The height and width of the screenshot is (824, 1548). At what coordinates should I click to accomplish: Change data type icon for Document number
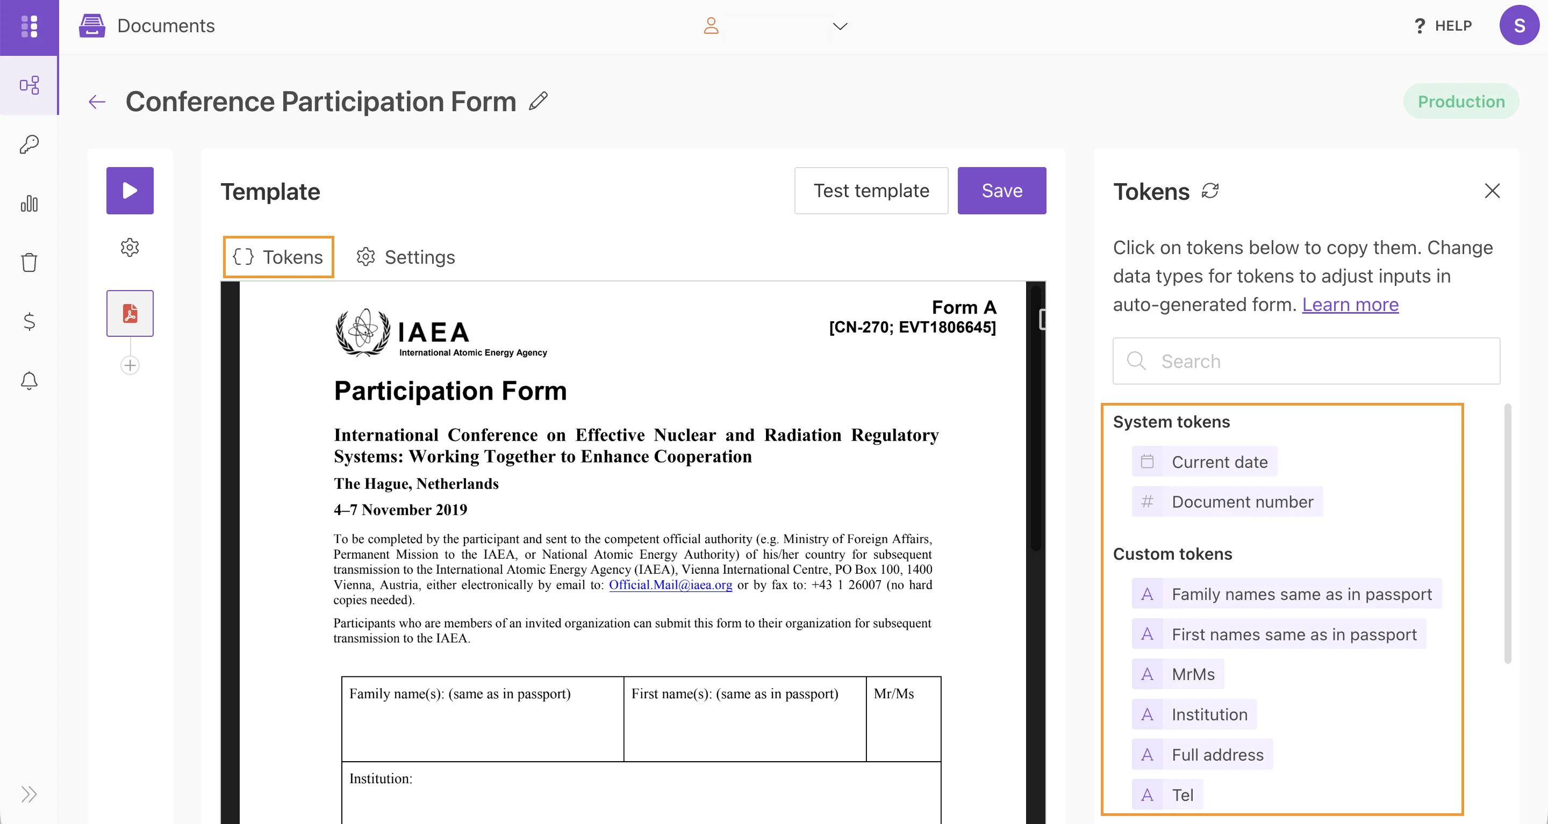(x=1147, y=502)
